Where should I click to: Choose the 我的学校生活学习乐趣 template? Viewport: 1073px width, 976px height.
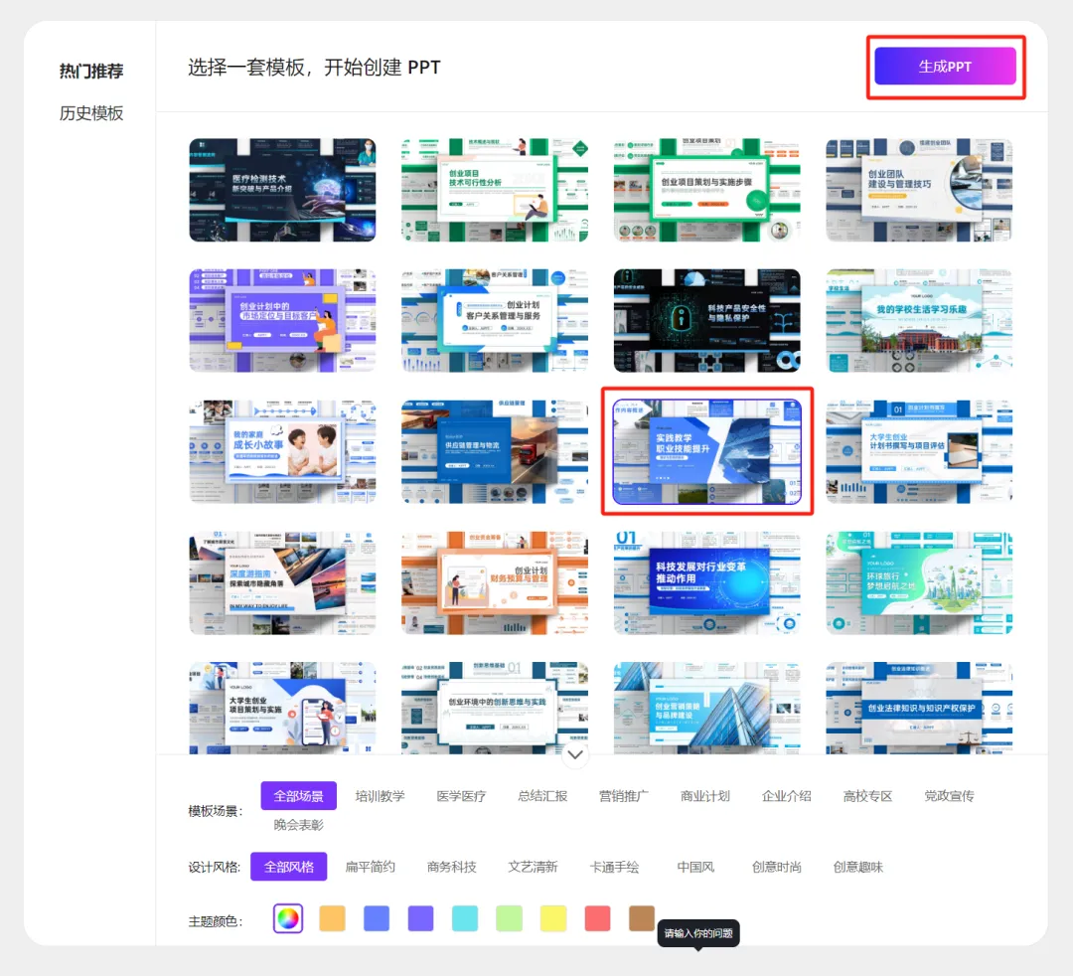918,320
